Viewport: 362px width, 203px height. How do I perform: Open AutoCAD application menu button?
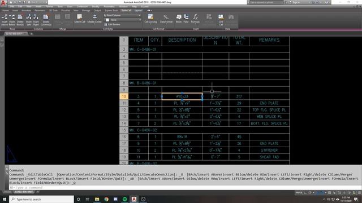coord(3,3)
